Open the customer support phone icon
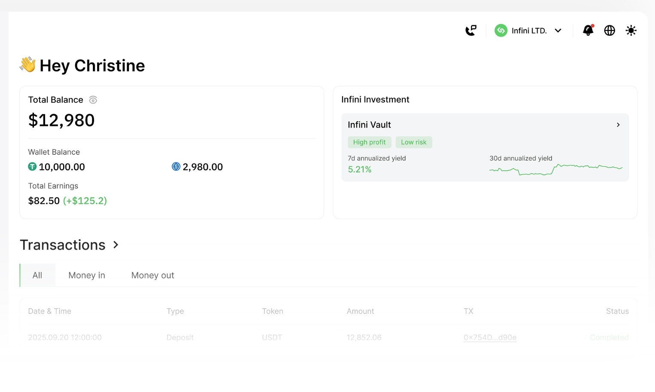The image size is (655, 392). point(471,30)
